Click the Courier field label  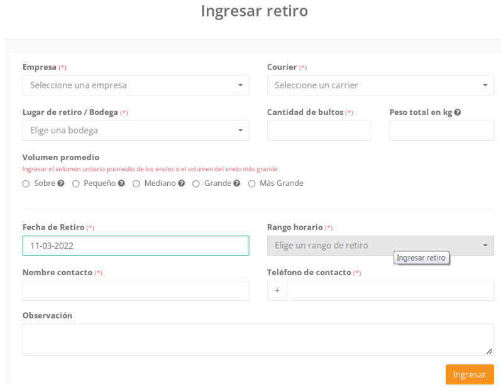[282, 67]
